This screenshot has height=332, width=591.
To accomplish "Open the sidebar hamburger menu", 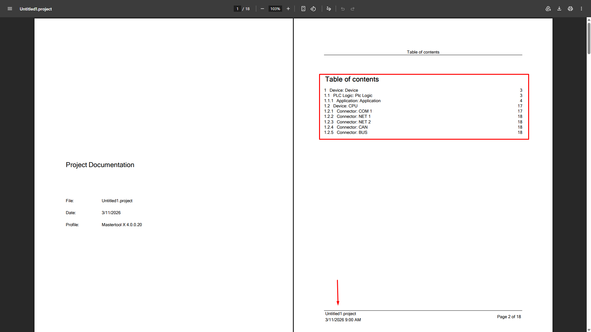I will pyautogui.click(x=10, y=9).
